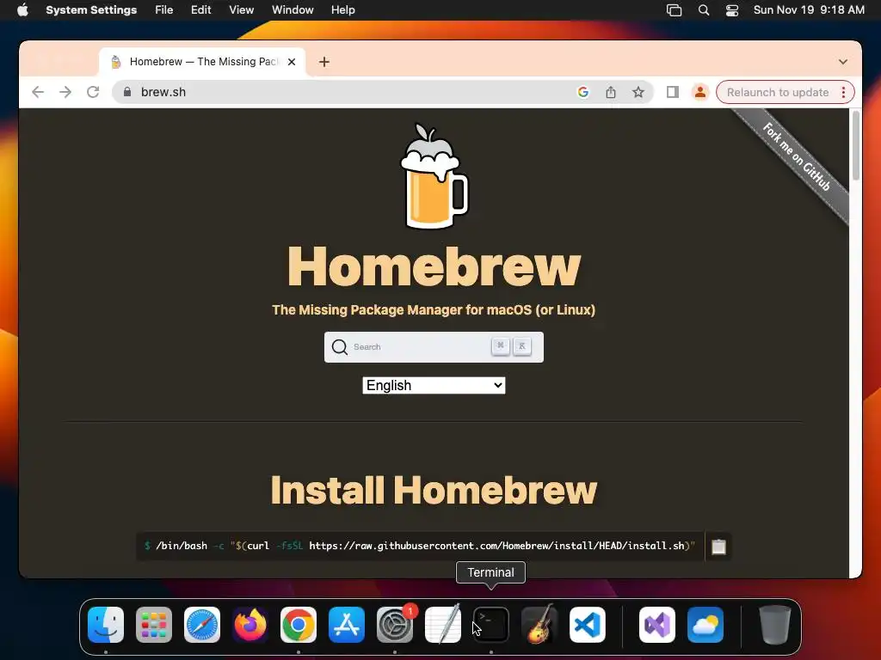
Task: Share this page via share icon
Action: point(611,92)
